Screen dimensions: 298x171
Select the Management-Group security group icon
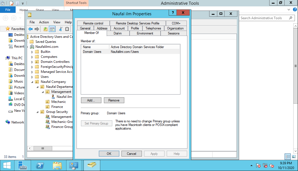tap(48, 117)
